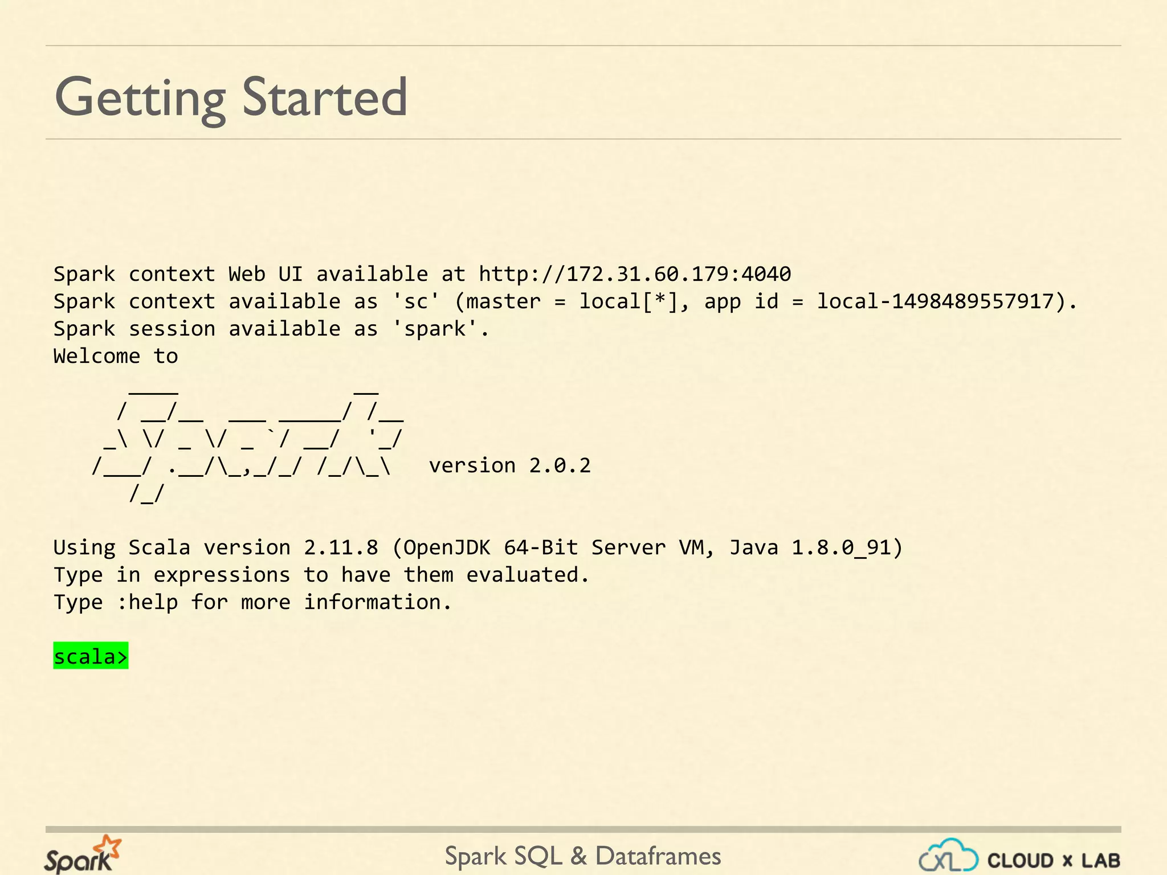Click the 'Welcome to' line
Viewport: 1167px width, 875px height.
click(116, 357)
